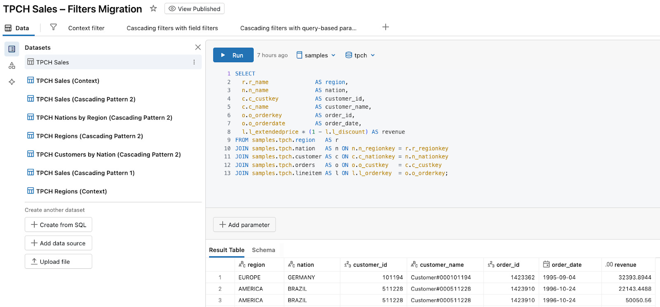Select TPCH Regions (Cascading Pattern 2) dataset
The width and height of the screenshot is (660, 307).
pyautogui.click(x=113, y=136)
